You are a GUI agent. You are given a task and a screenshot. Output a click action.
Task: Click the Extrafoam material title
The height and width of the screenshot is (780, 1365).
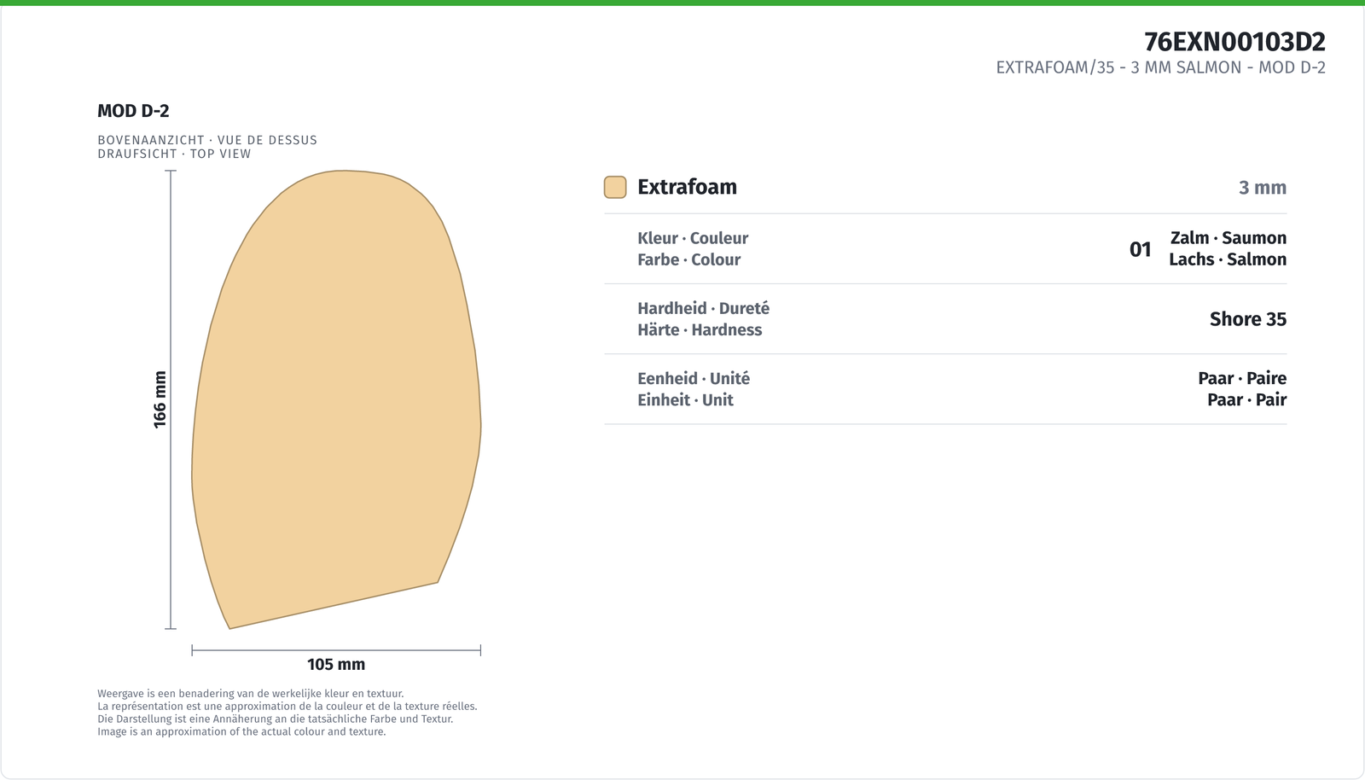(x=687, y=187)
